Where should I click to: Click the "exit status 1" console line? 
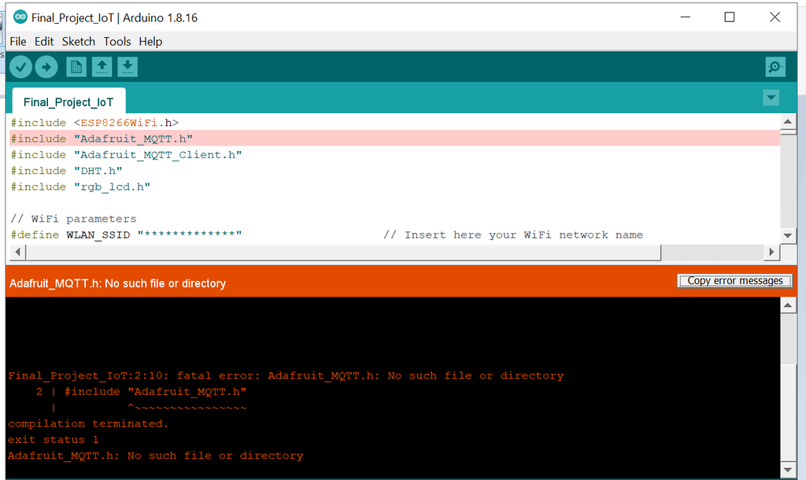(x=53, y=439)
